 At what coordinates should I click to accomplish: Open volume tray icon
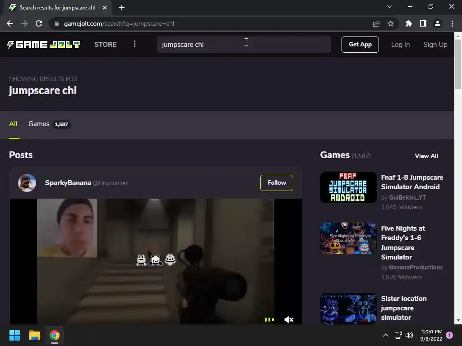coord(409,335)
